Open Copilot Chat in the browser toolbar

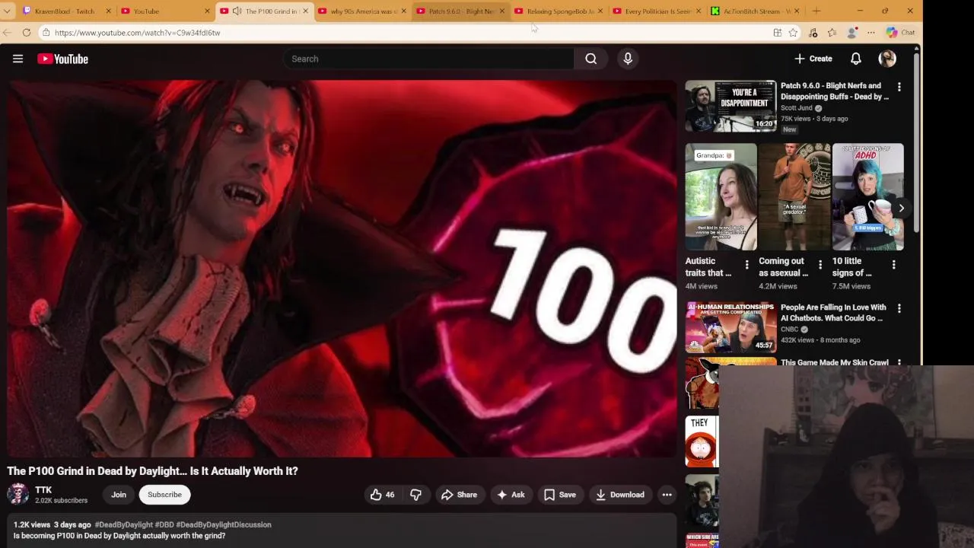pos(899,33)
